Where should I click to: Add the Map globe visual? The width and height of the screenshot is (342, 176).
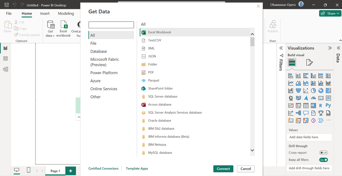[x=291, y=98]
